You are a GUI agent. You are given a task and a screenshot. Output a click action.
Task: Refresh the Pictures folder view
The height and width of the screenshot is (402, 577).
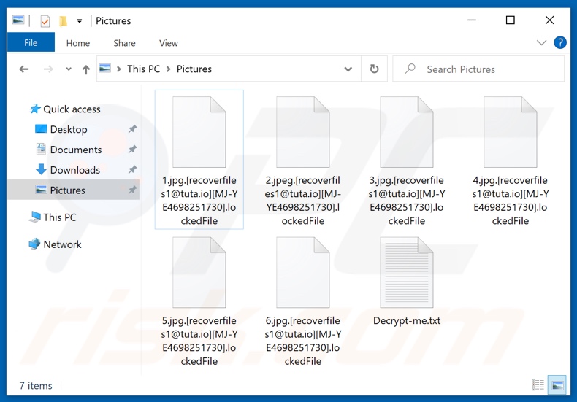tap(374, 69)
